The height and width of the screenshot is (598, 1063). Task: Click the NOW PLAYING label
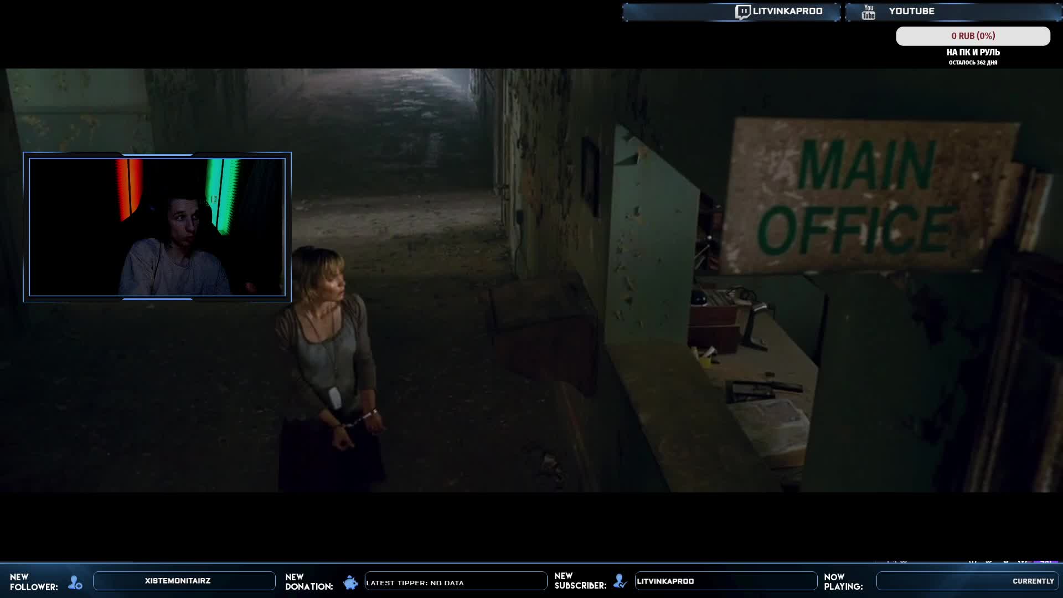[843, 581]
